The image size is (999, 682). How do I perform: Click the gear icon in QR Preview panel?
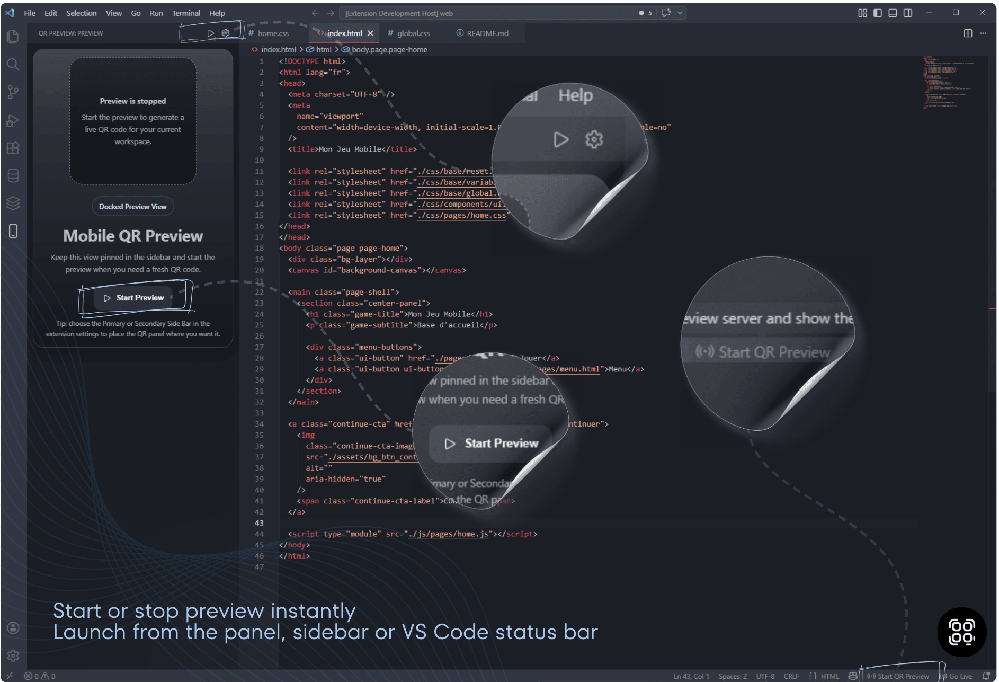226,32
